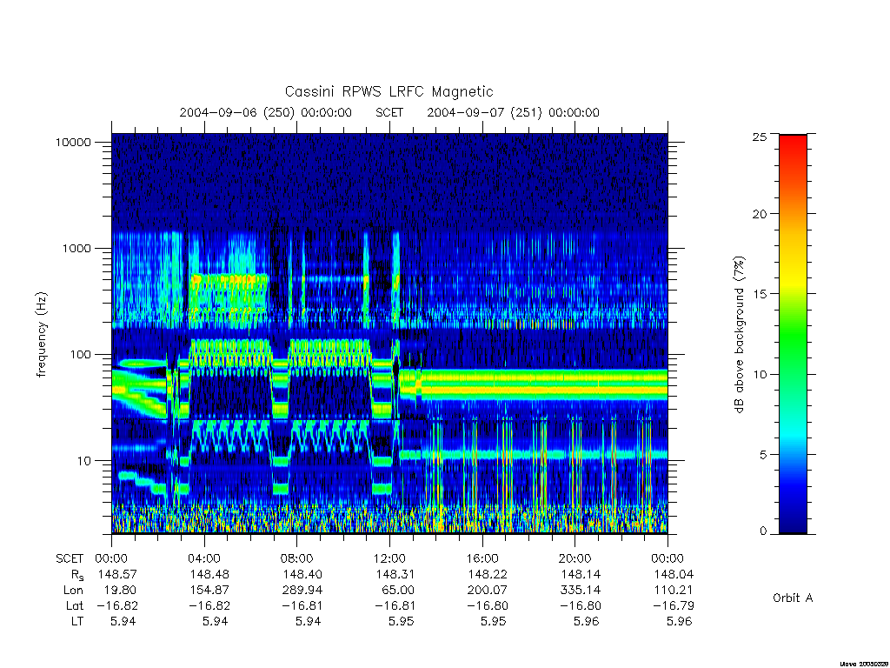Image resolution: width=890 pixels, height=668 pixels.
Task: Click the plot title Cassini RPWS LRFC Magnetic
Action: (389, 91)
